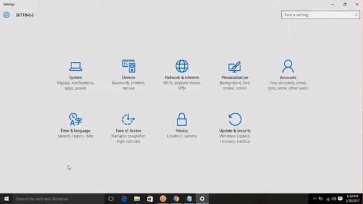Open Task View from the taskbar
This screenshot has width=363, height=204.
(x=111, y=199)
